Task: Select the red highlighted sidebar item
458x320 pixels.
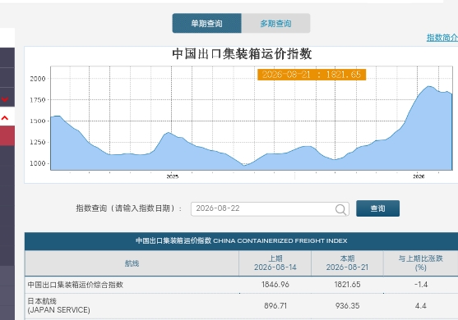Action: coord(7,136)
